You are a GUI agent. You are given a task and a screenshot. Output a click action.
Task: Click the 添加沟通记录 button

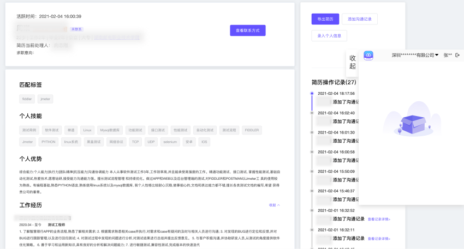click(x=360, y=19)
